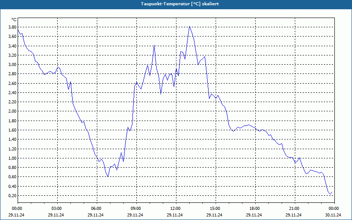
Task: Select the "29.11.24" date under 09:00
Action: [135, 215]
